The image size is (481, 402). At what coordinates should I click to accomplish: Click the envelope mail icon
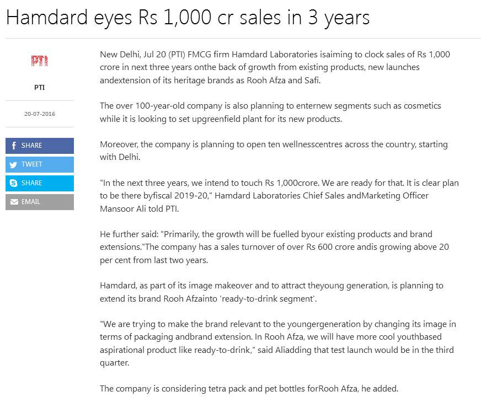(14, 202)
